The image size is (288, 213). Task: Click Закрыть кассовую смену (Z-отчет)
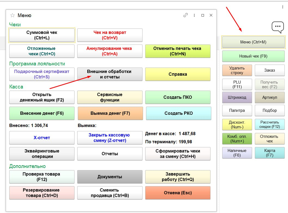(x=110, y=138)
